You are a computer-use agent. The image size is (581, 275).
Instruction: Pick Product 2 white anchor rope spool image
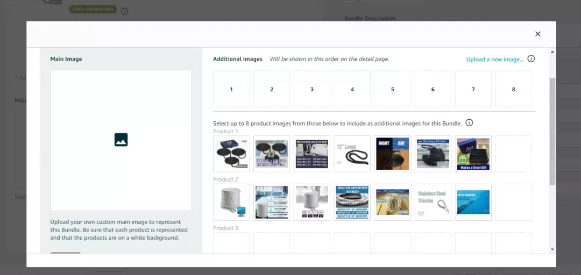tap(231, 202)
